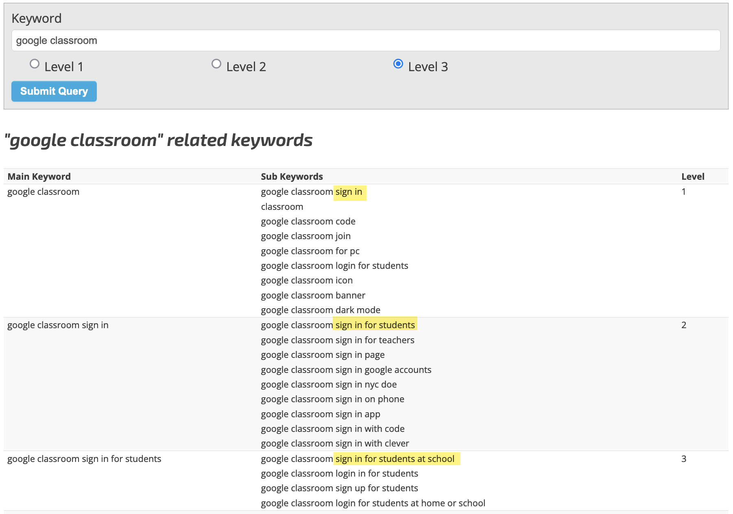Image resolution: width=733 pixels, height=514 pixels.
Task: Click 'google classroom join' sub keyword
Action: pyautogui.click(x=305, y=236)
